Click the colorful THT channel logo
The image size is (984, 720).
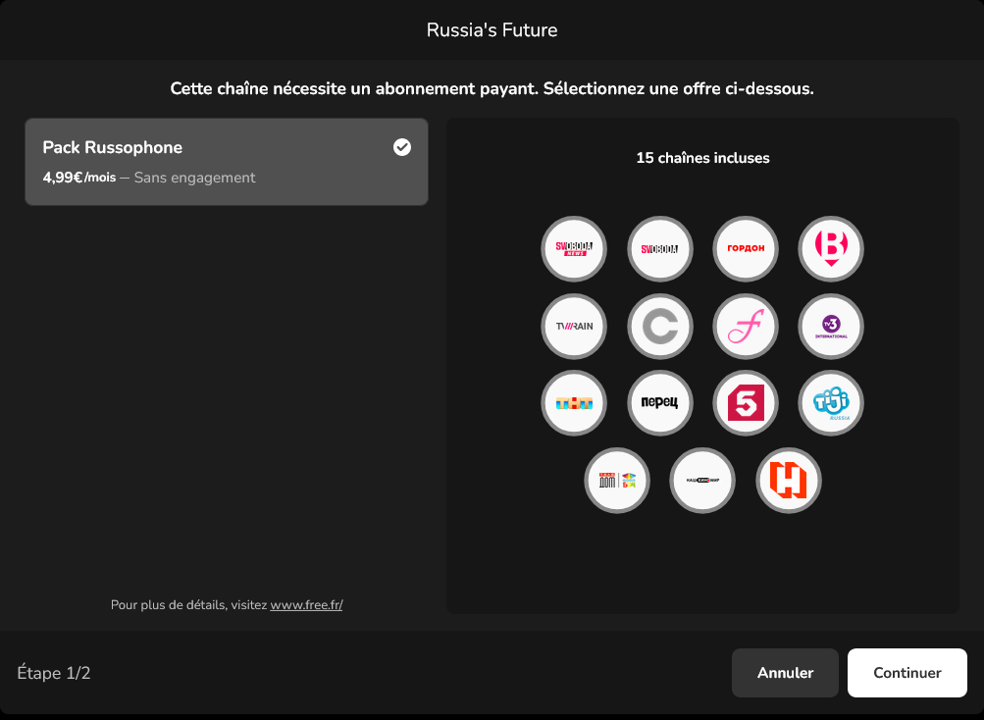[x=574, y=403]
